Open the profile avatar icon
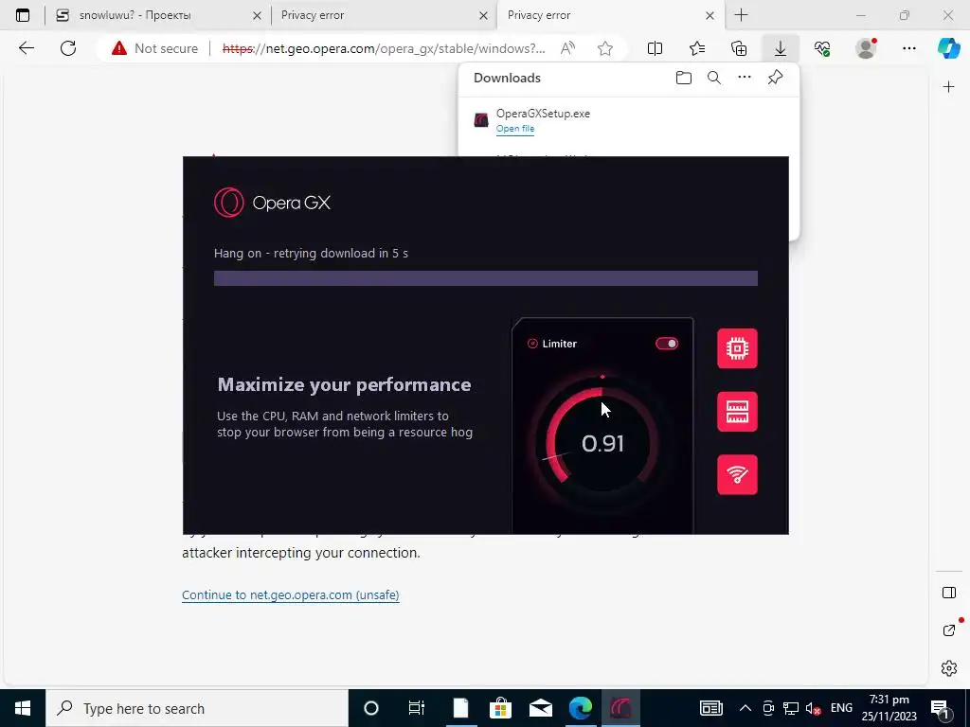 tap(866, 48)
